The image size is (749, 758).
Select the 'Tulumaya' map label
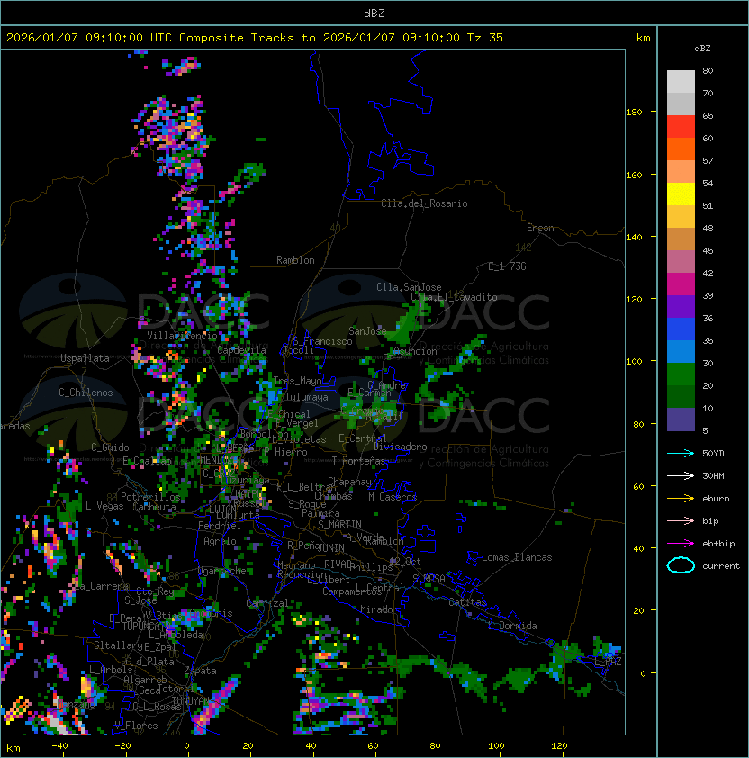(x=307, y=397)
